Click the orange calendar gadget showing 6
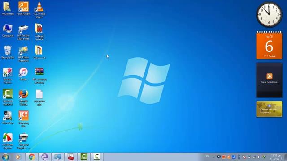 coord(269,45)
